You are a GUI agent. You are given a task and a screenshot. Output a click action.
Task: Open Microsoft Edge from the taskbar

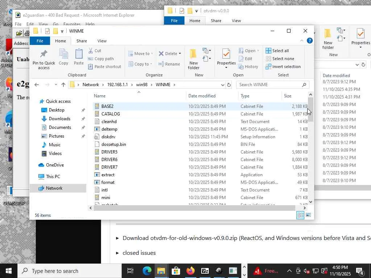coord(147,271)
